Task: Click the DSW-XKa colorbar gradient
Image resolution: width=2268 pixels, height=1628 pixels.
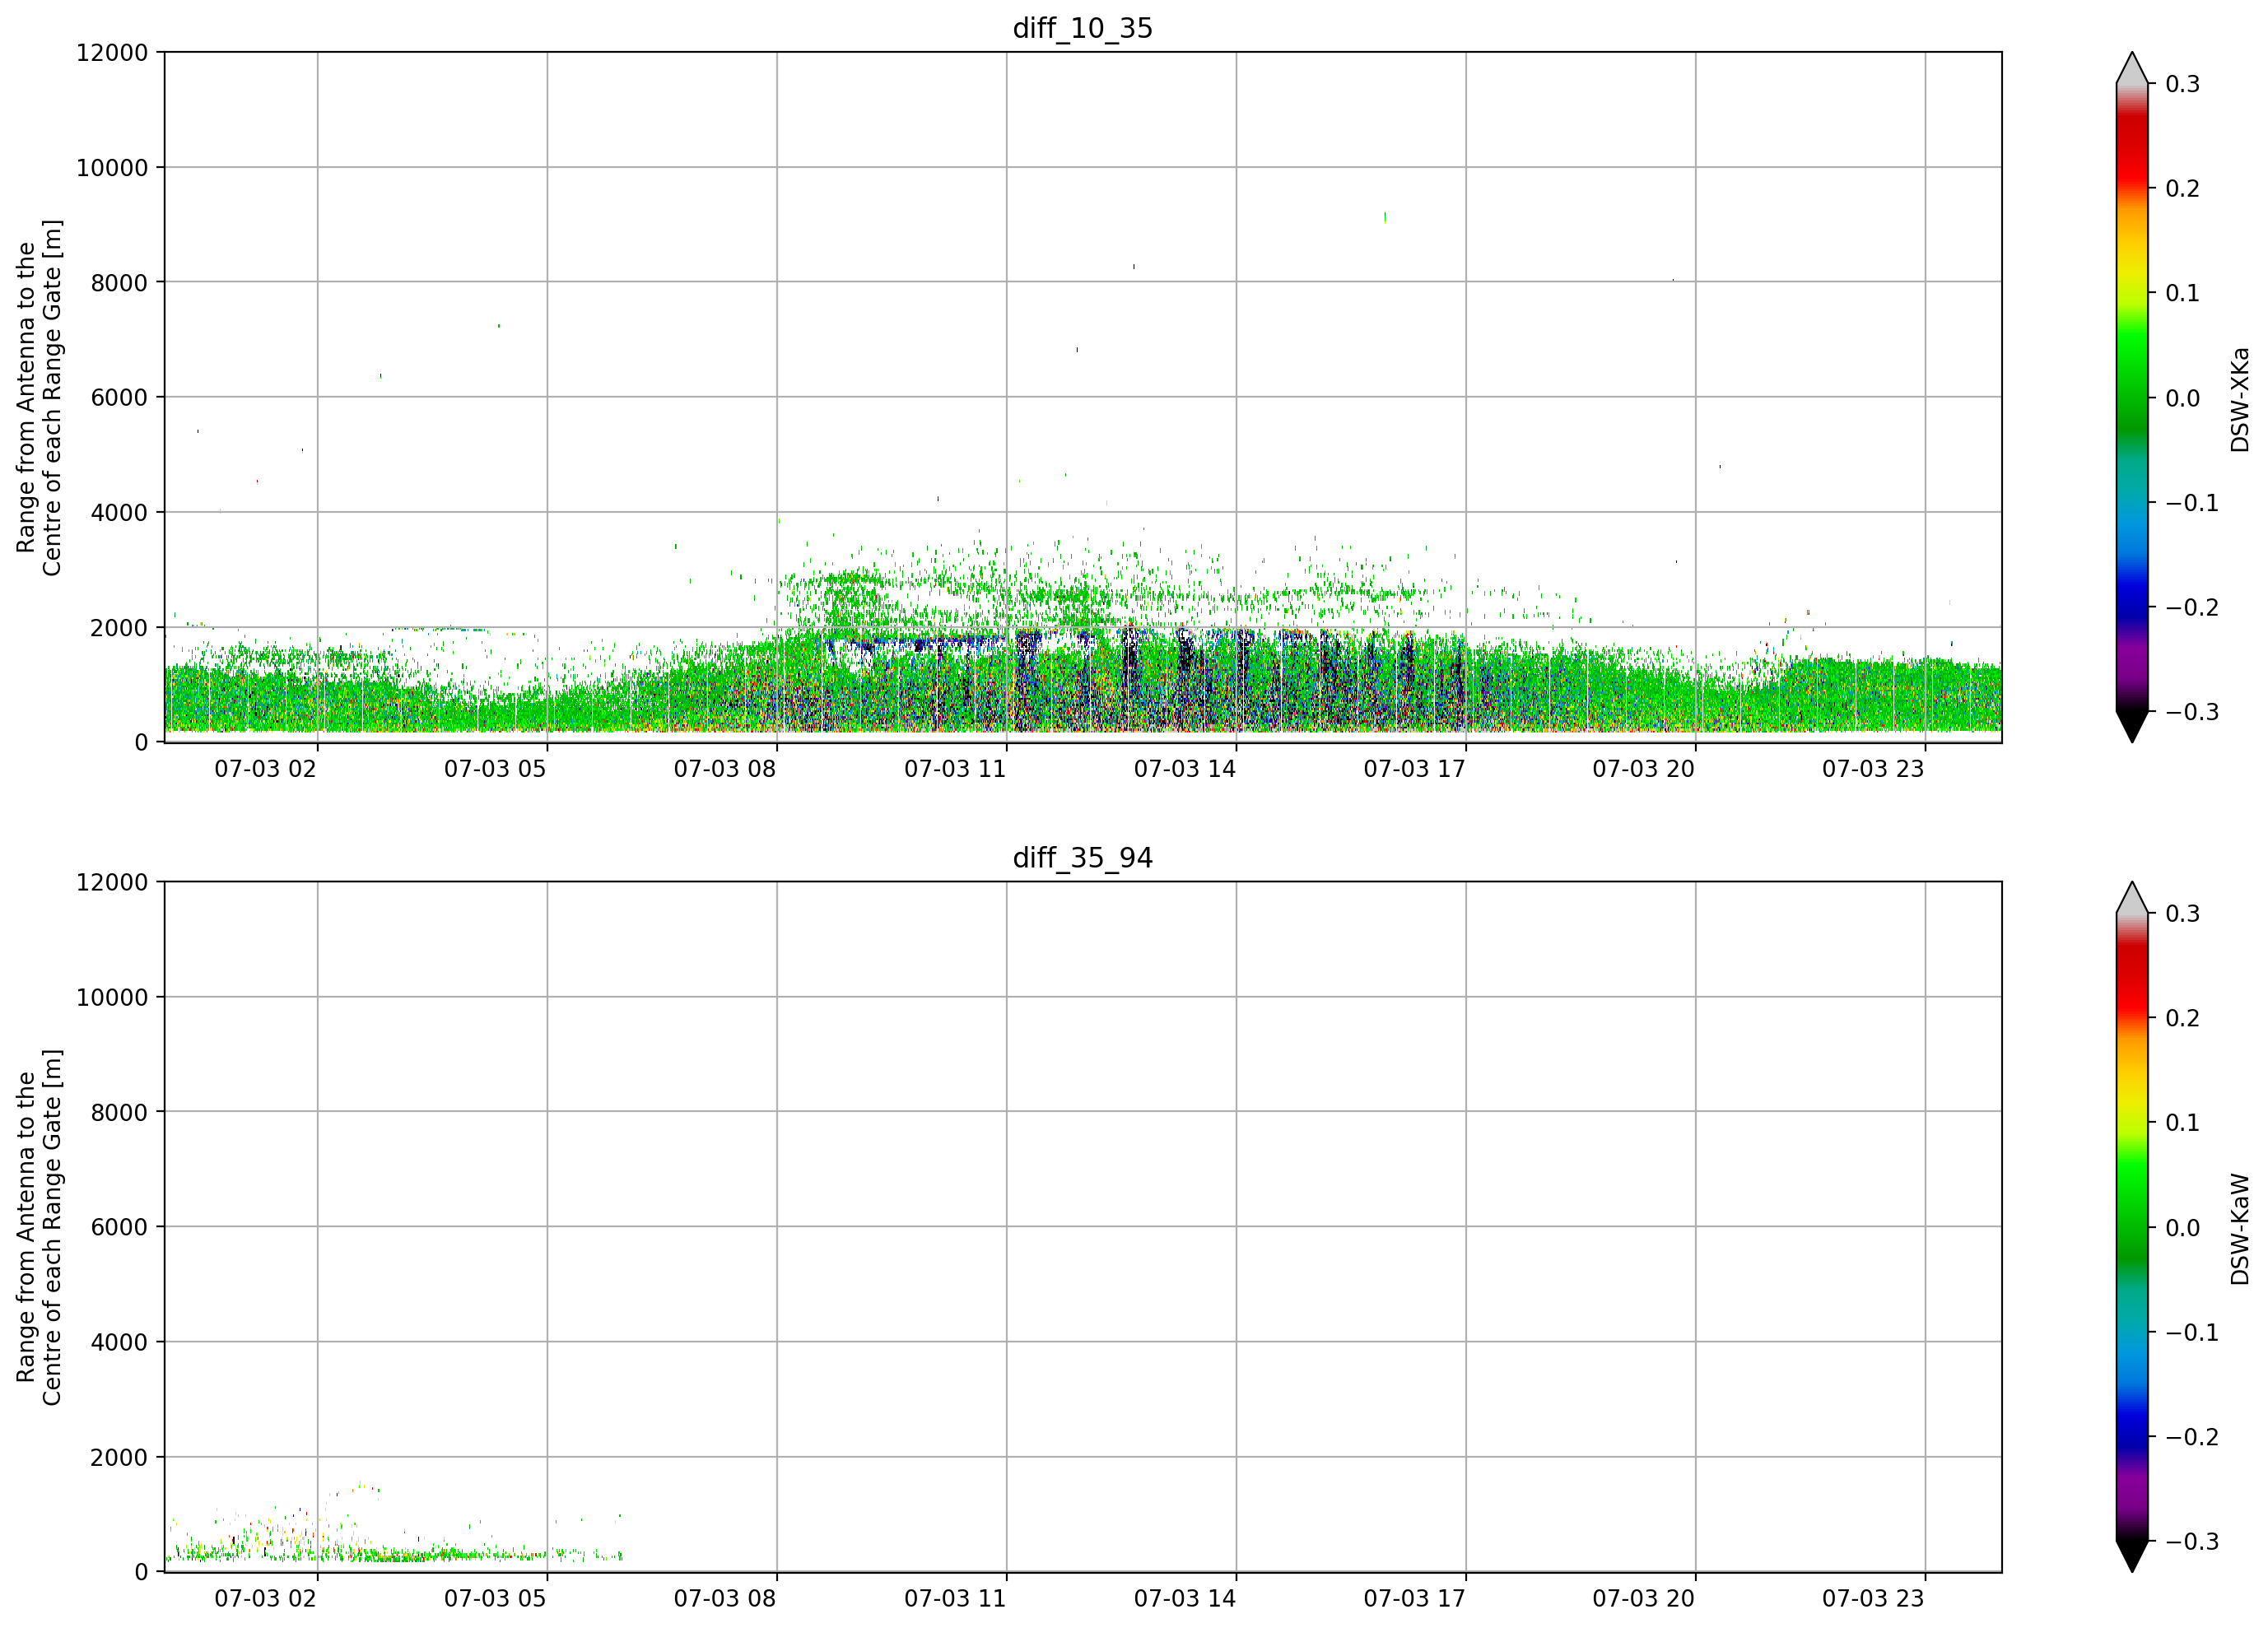Action: coord(2132,397)
